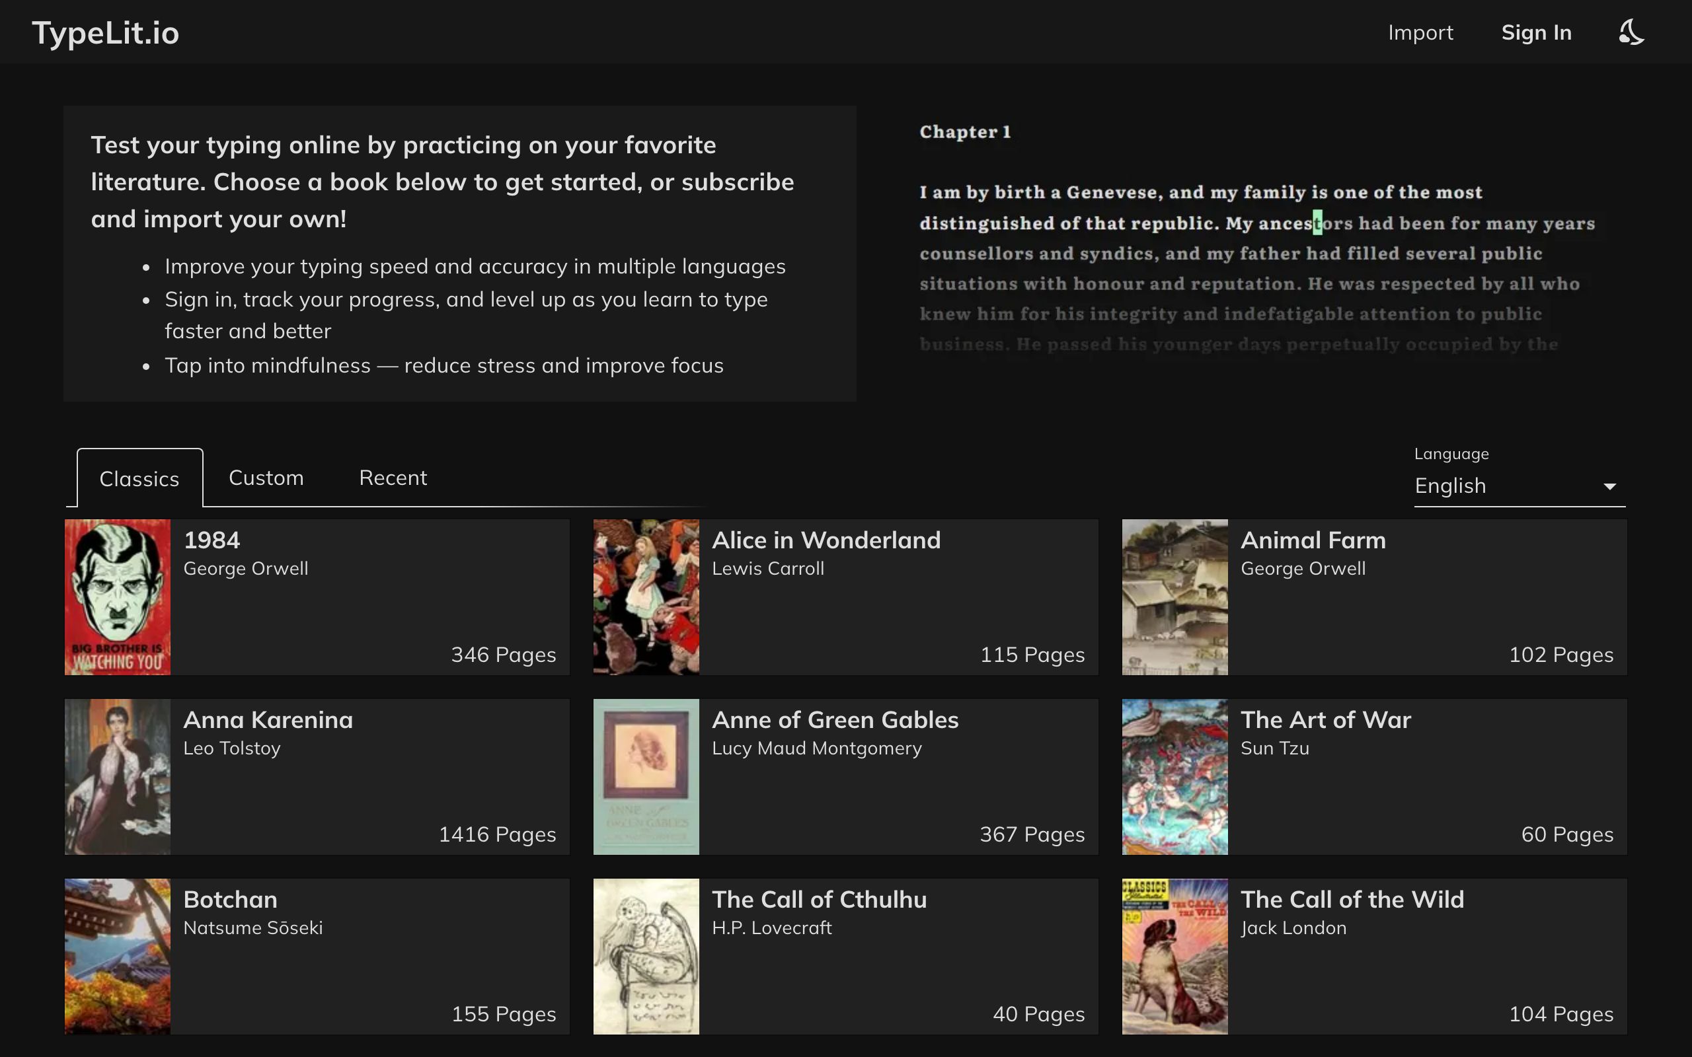This screenshot has width=1692, height=1057.
Task: Switch to the Recent tab
Action: point(393,478)
